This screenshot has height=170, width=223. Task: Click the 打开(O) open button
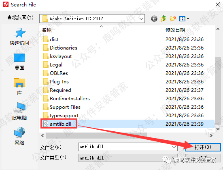[x=203, y=147]
